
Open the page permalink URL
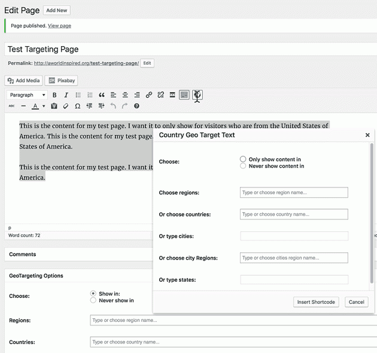click(x=86, y=63)
